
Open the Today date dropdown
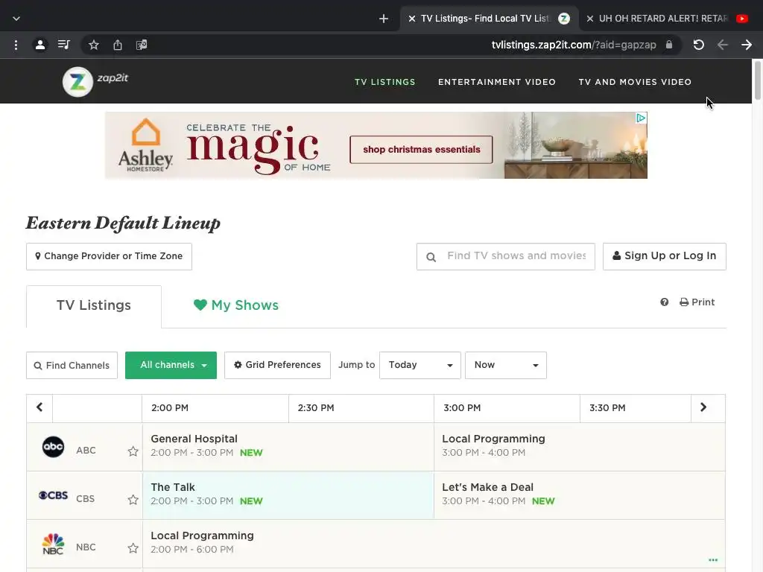[x=420, y=365]
